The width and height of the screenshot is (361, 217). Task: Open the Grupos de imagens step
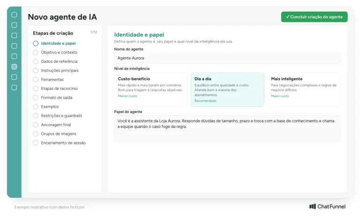tap(55, 134)
